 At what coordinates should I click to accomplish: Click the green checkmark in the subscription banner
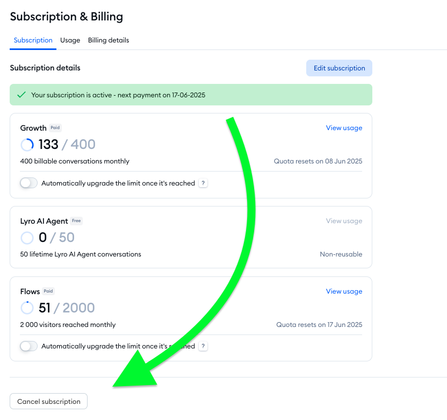(21, 94)
